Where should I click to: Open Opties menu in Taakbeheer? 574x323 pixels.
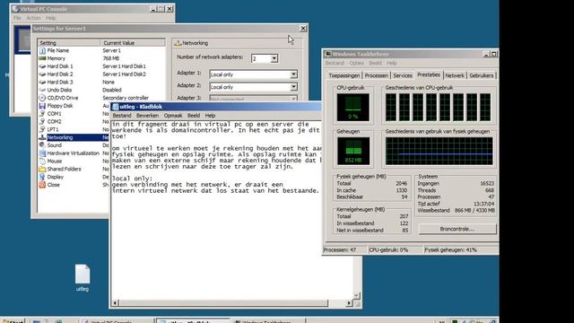click(x=356, y=63)
